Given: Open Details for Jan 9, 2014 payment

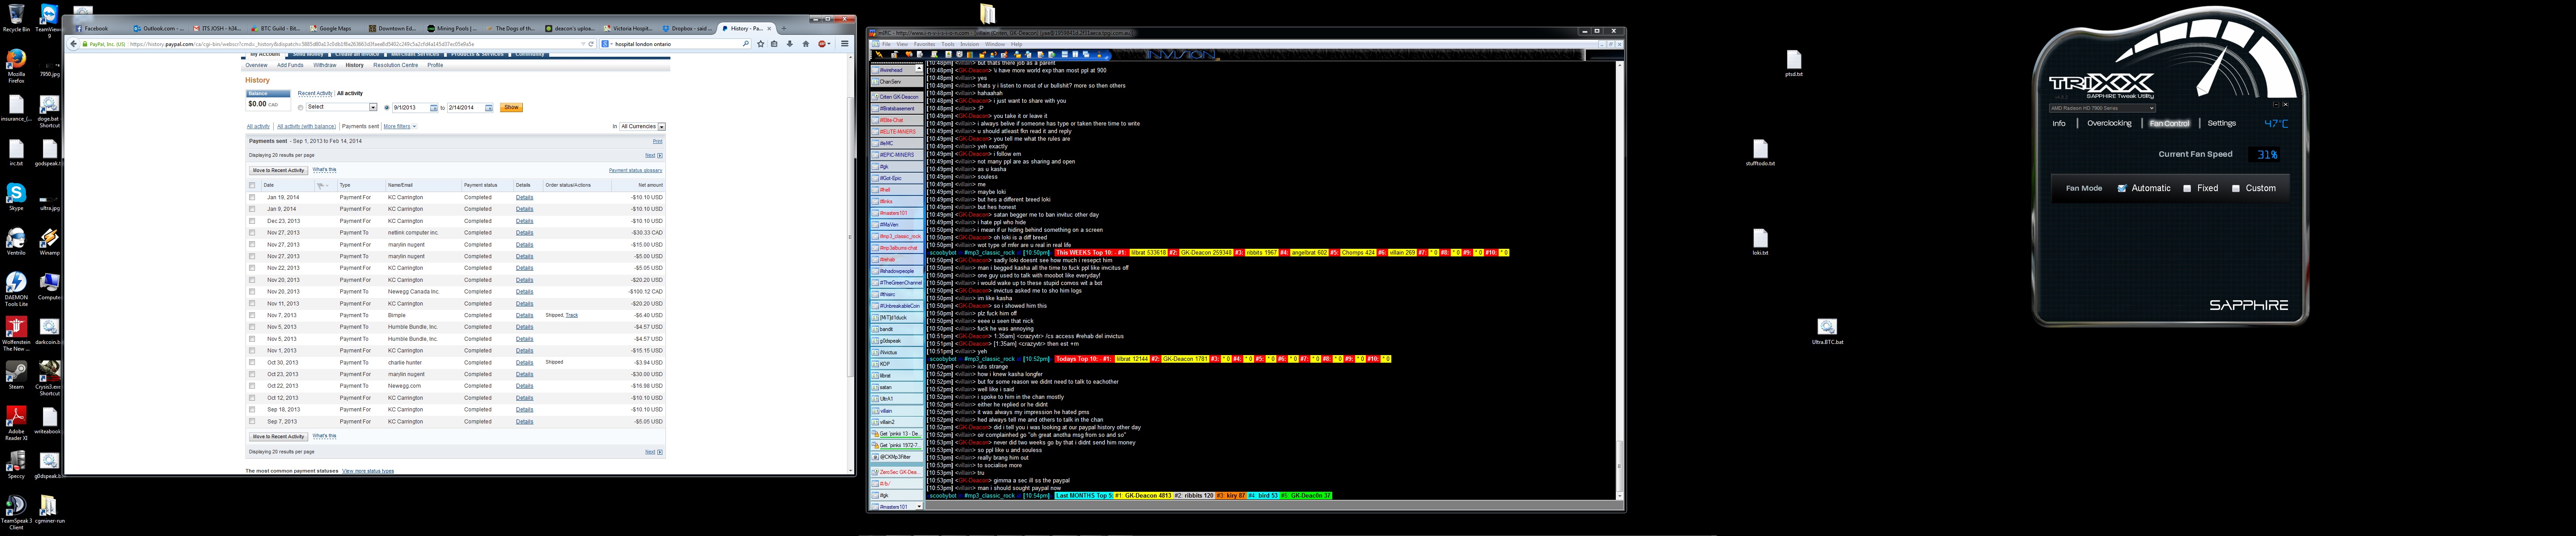Looking at the screenshot, I should [524, 209].
